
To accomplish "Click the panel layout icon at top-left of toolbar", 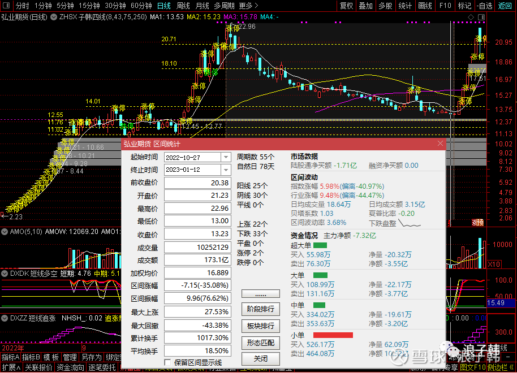I will [6, 6].
